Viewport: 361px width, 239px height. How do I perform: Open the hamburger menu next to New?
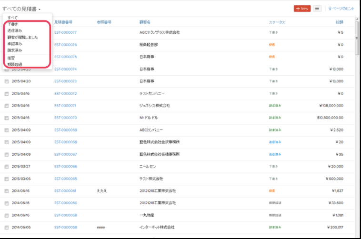point(318,9)
